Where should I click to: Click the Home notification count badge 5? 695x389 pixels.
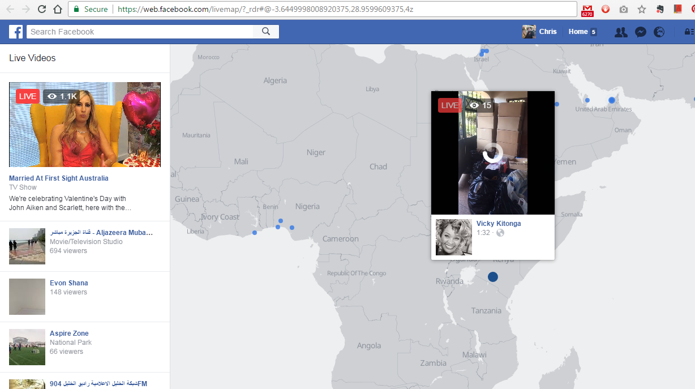click(594, 32)
